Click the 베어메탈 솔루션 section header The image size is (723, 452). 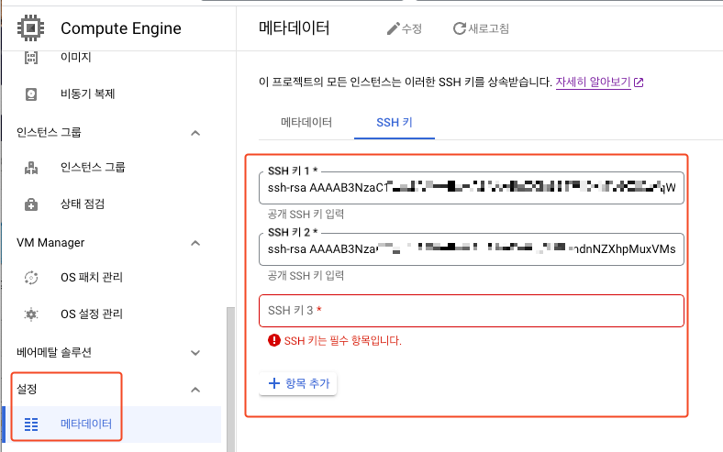54,353
